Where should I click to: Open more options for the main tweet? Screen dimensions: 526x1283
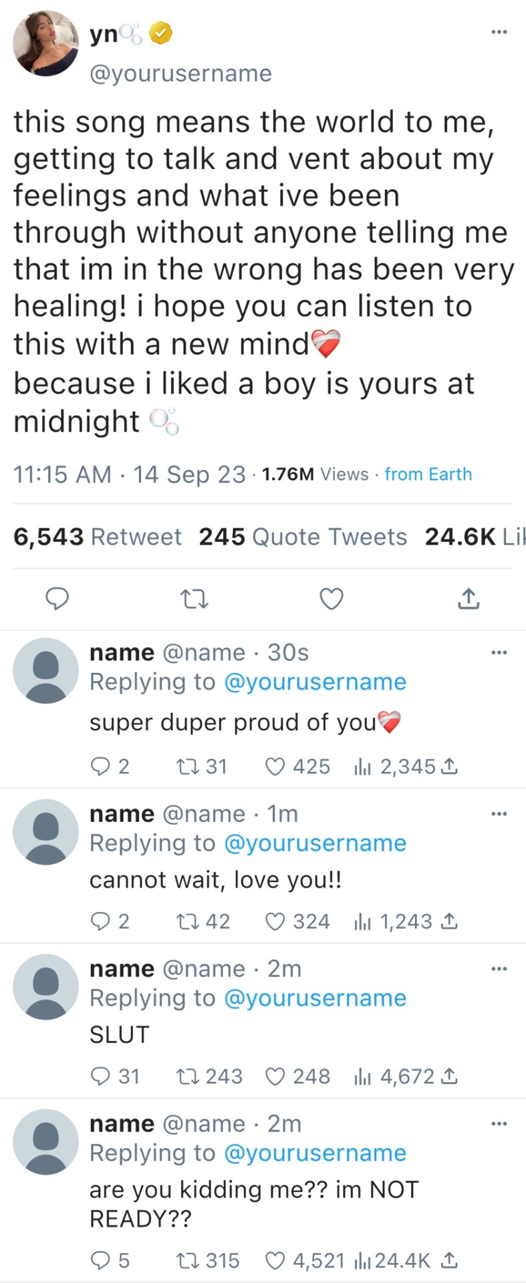pos(499,31)
